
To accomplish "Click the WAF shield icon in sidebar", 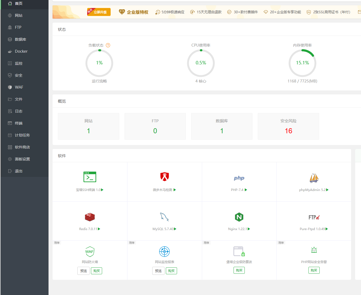I will (x=10, y=87).
